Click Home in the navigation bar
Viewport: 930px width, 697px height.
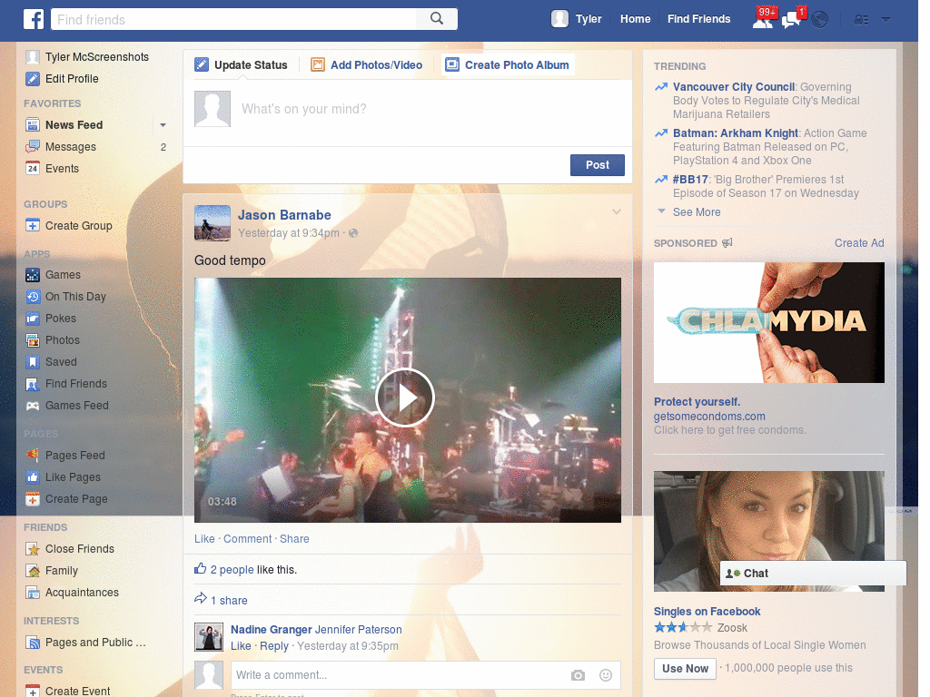(635, 18)
